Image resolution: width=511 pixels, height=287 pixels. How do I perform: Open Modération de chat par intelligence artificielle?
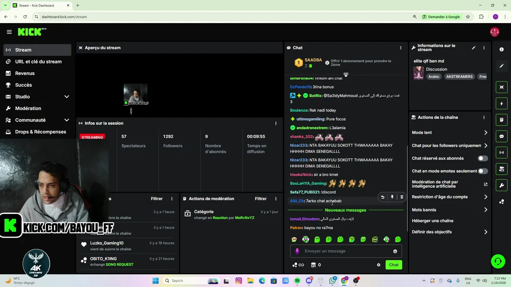pyautogui.click(x=450, y=184)
